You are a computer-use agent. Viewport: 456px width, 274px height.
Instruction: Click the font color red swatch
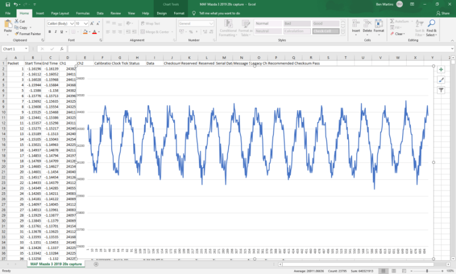point(94,32)
